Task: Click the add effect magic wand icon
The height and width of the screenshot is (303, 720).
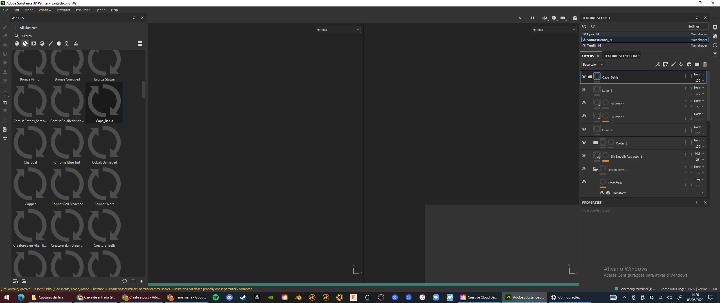Action: pos(657,65)
